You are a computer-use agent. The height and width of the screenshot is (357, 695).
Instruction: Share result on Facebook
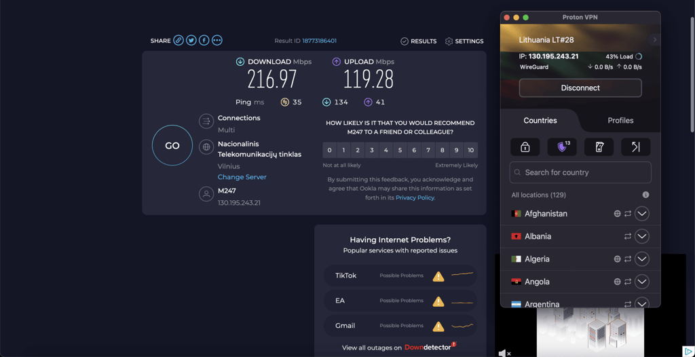204,40
